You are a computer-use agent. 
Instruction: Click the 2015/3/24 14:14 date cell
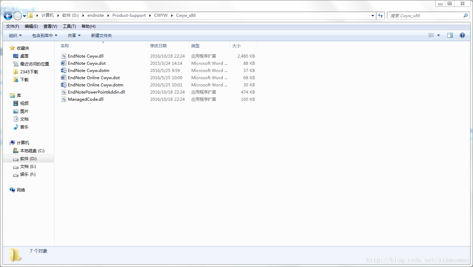click(166, 63)
